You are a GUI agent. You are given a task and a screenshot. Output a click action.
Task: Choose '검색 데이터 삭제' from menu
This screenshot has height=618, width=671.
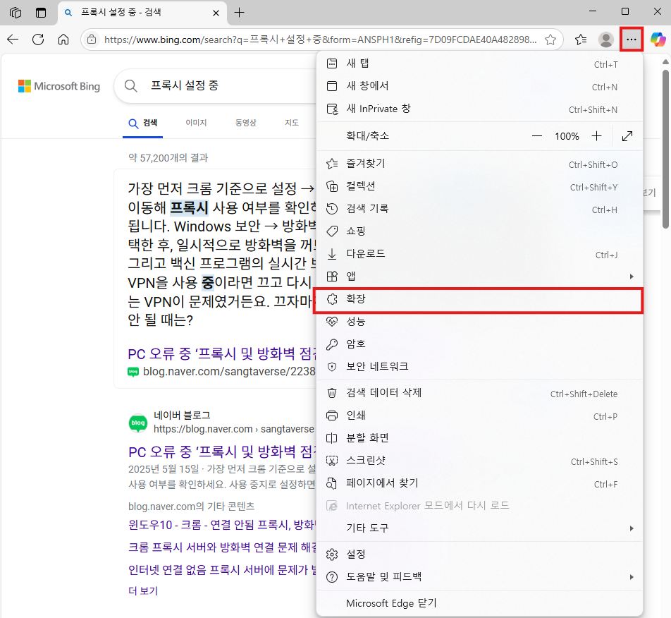[479, 393]
